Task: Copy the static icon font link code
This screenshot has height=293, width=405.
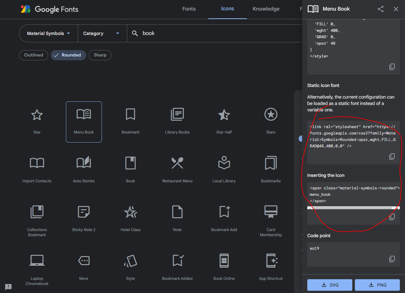Action: click(x=392, y=157)
